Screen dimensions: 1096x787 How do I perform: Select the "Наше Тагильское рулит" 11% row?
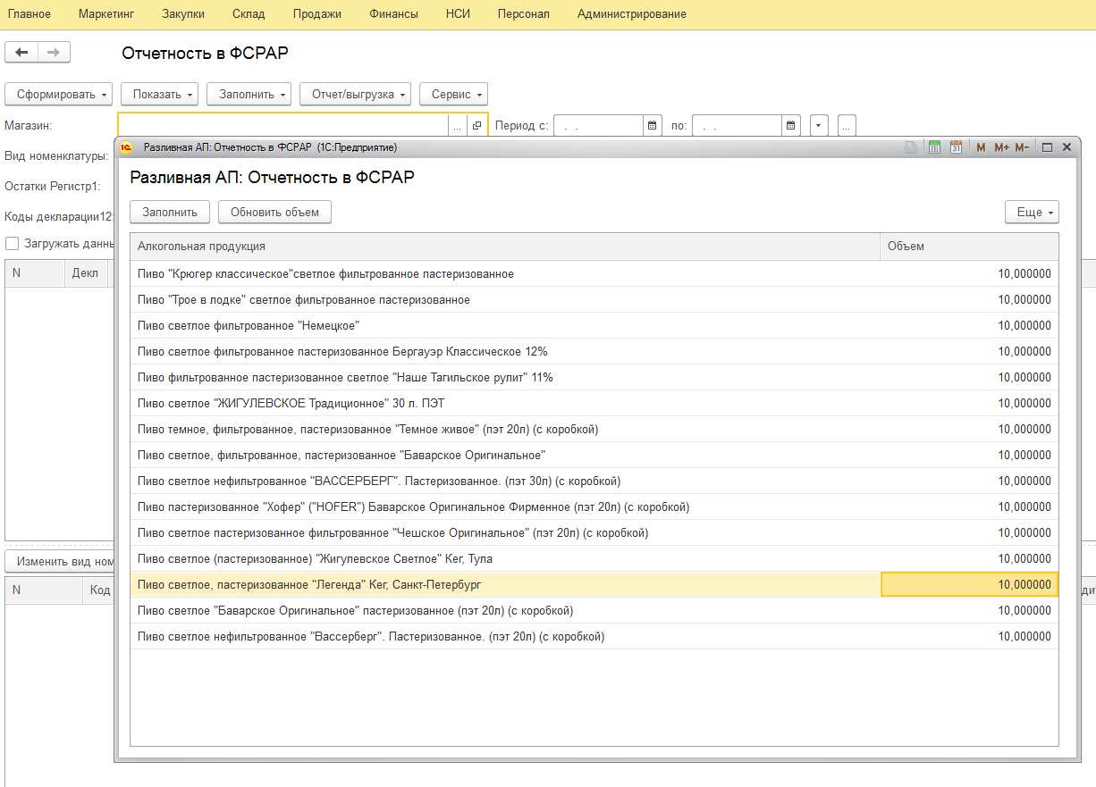pyautogui.click(x=594, y=378)
